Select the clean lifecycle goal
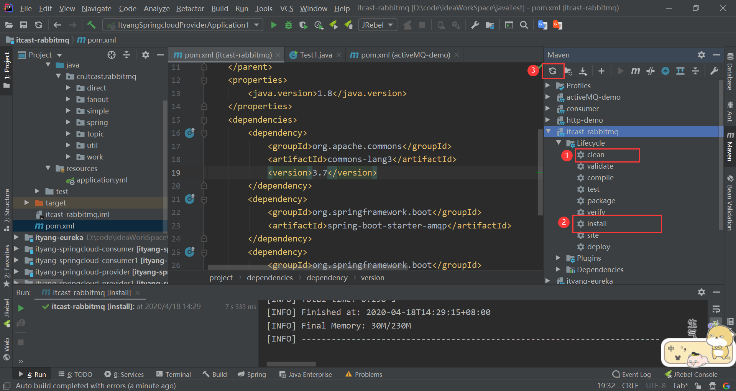 tap(595, 155)
